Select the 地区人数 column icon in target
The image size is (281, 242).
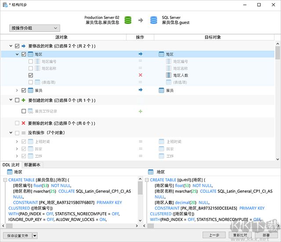[169, 75]
